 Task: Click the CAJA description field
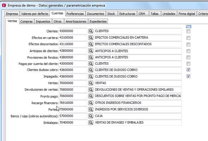pyautogui.click(x=138, y=116)
